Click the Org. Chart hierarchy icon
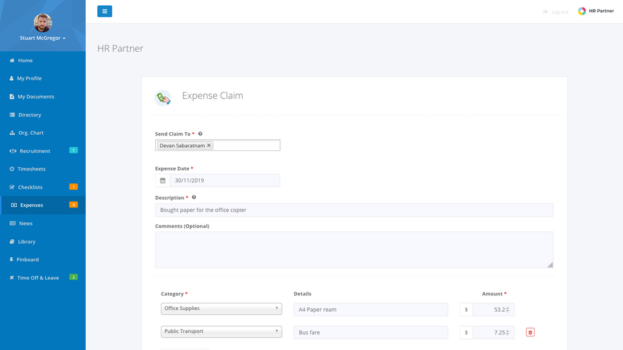Image resolution: width=623 pixels, height=350 pixels. click(12, 132)
